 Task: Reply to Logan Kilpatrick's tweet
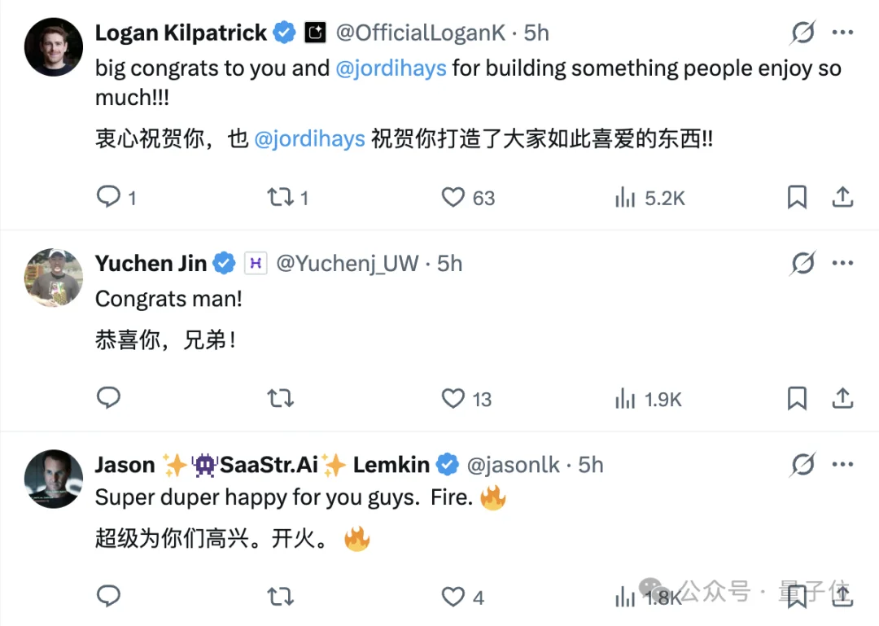pos(108,197)
